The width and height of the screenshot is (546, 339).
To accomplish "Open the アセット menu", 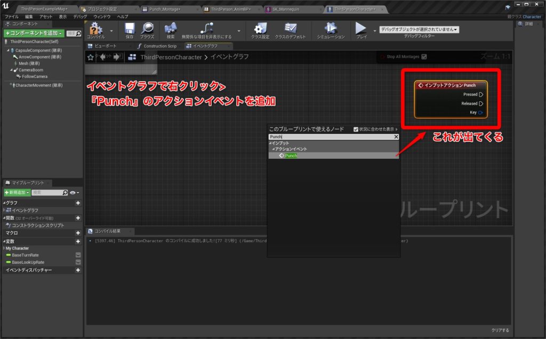I will [46, 17].
